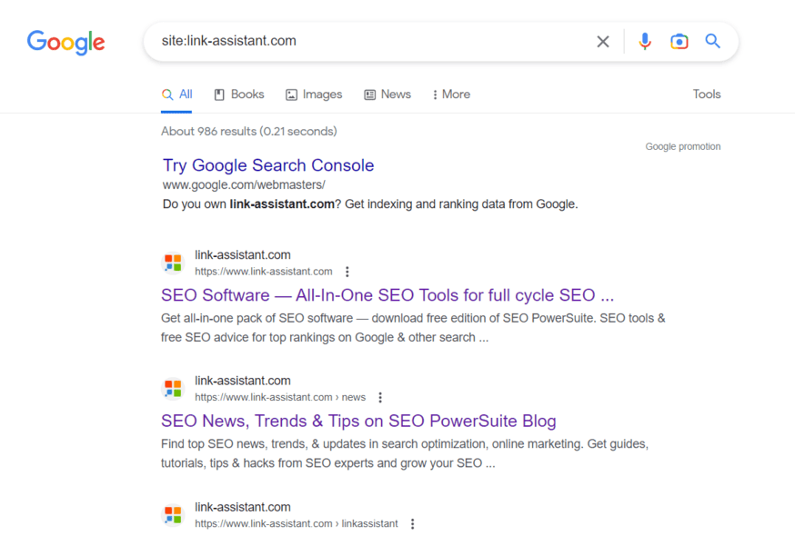Click the blue magnifier search button

pyautogui.click(x=713, y=42)
